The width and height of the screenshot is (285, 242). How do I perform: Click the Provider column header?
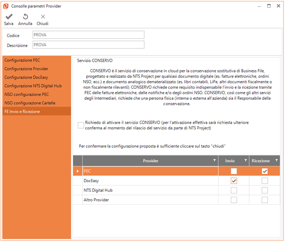point(150,161)
